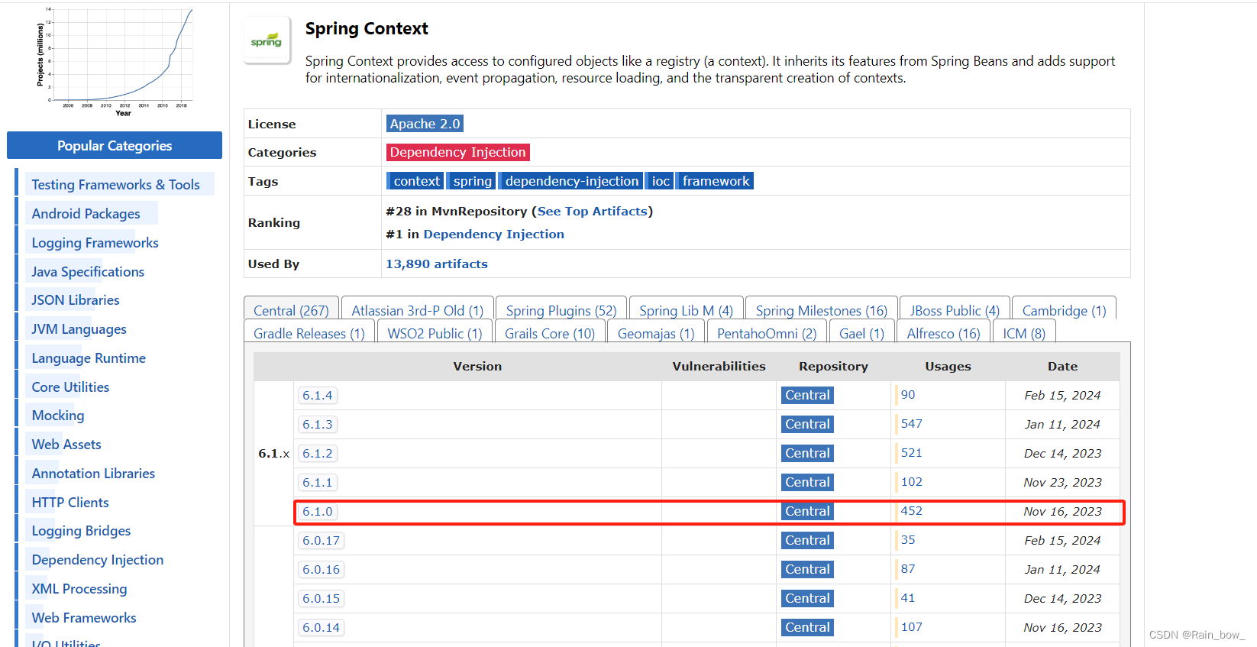
Task: Select the Atlassian 3rd-P Old (1) tab
Action: [417, 310]
